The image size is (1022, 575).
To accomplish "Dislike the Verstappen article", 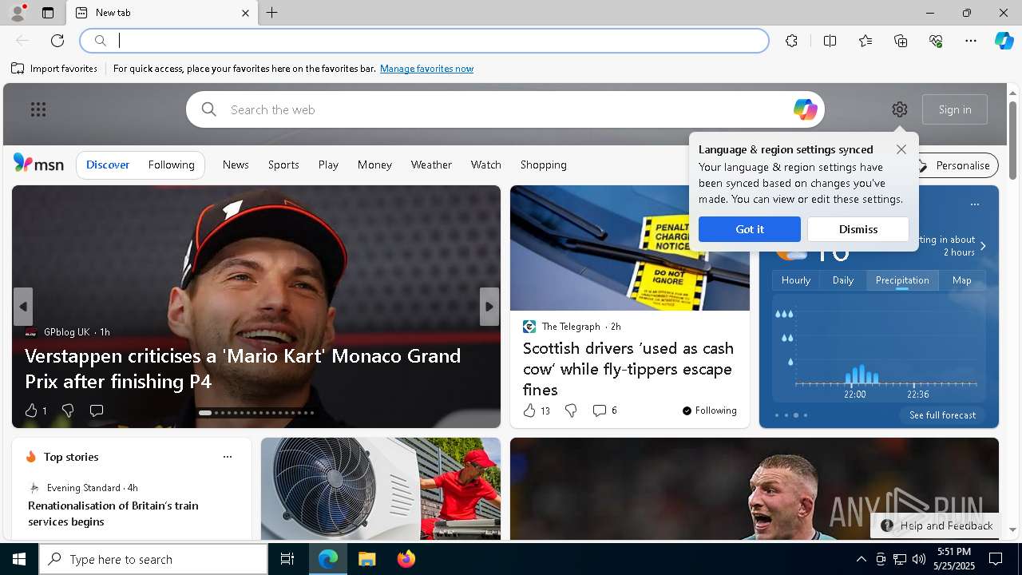I will (68, 410).
